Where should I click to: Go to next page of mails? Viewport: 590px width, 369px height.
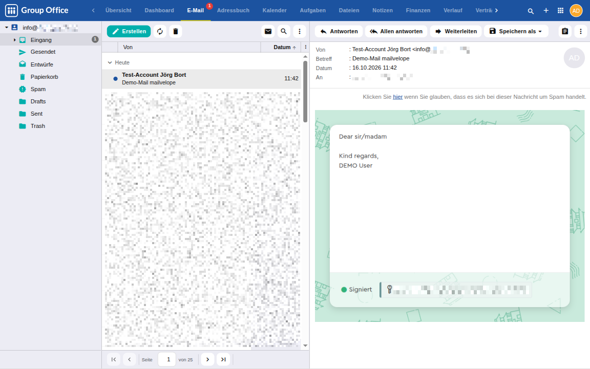208,360
